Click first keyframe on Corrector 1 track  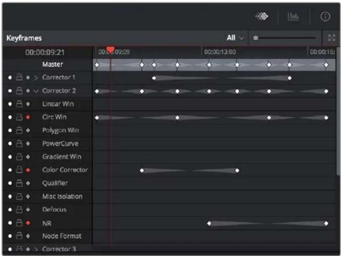click(154, 78)
